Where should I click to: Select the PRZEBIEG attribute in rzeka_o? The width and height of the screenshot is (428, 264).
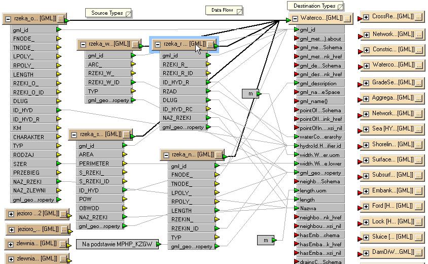click(33, 173)
